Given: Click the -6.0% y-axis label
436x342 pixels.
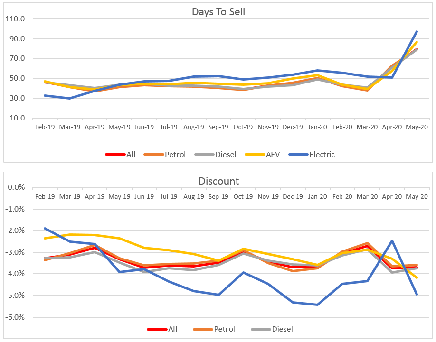Looking at the screenshot, I should [x=15, y=317].
